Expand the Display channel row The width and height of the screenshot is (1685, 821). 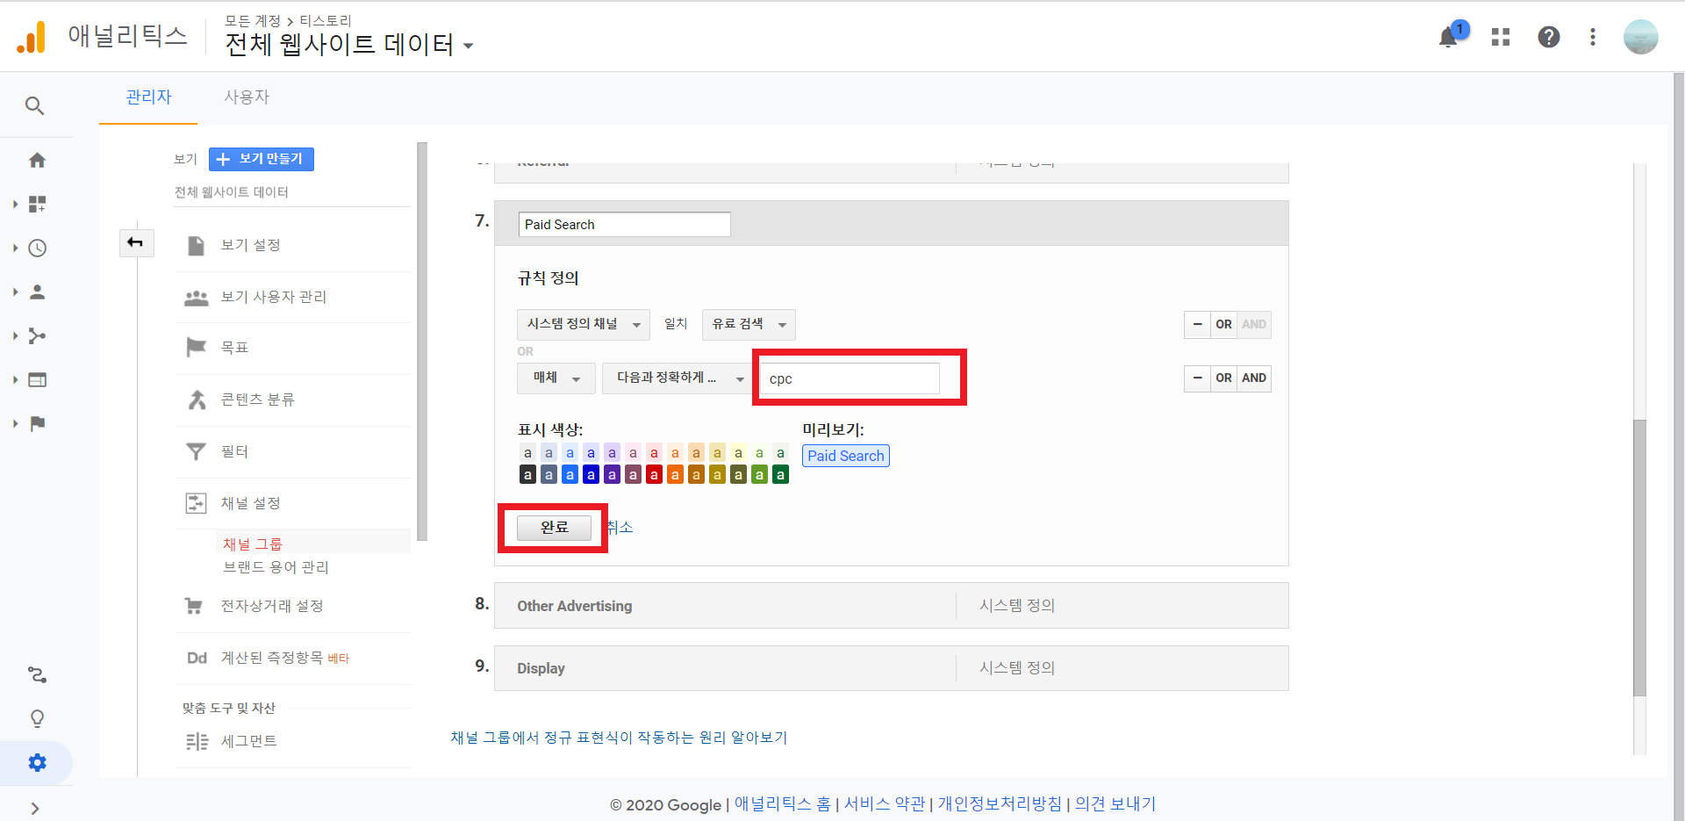click(891, 668)
